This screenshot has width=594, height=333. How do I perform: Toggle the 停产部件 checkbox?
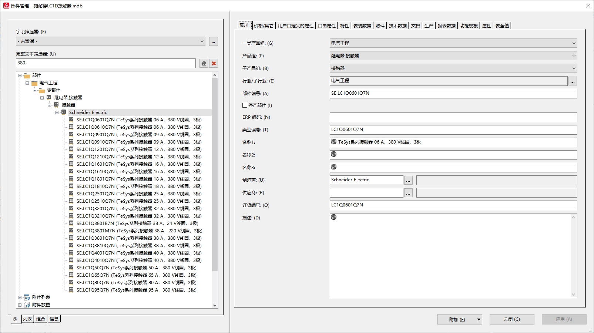click(x=245, y=105)
